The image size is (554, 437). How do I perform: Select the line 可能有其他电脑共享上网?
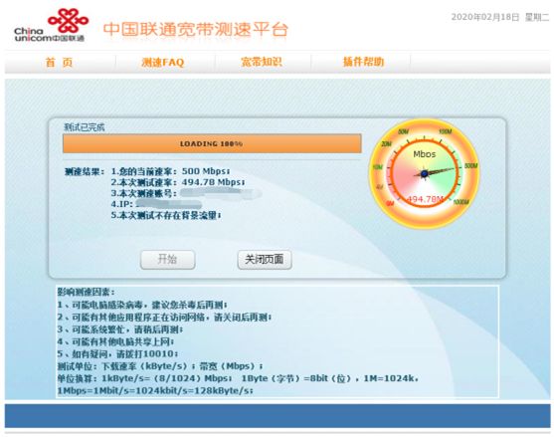click(115, 341)
